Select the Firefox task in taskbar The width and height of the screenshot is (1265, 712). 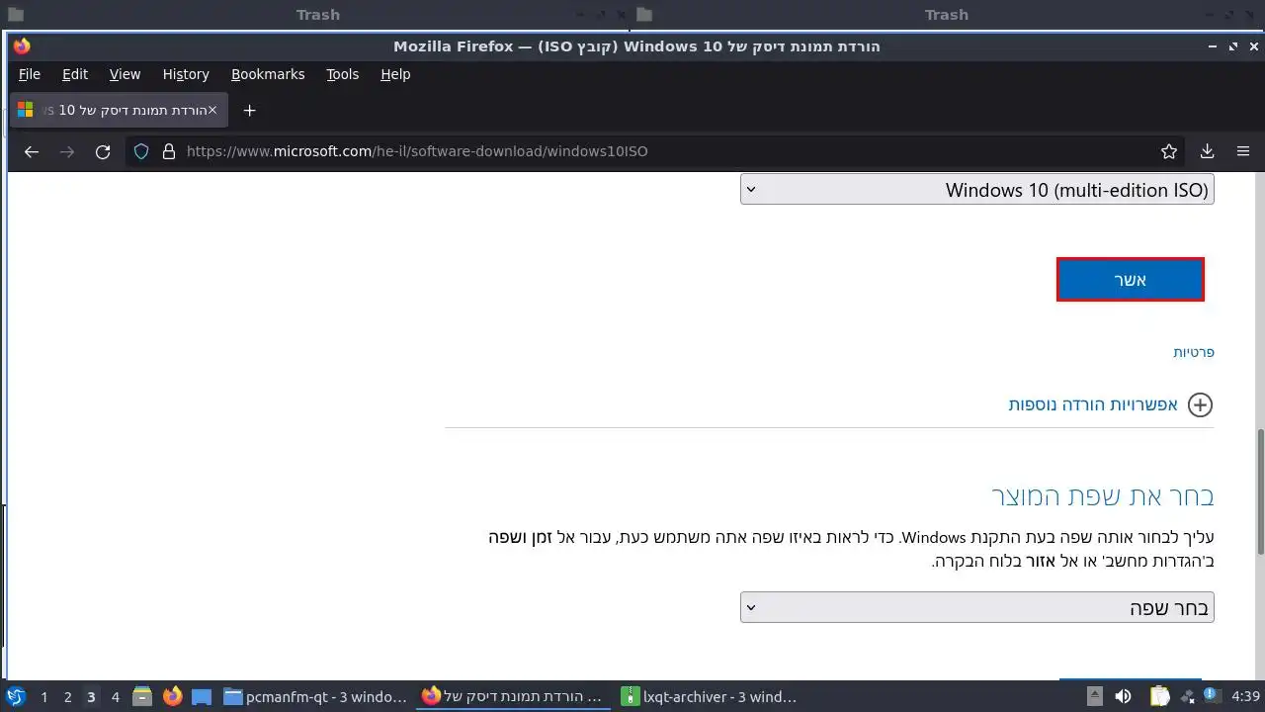coord(514,697)
